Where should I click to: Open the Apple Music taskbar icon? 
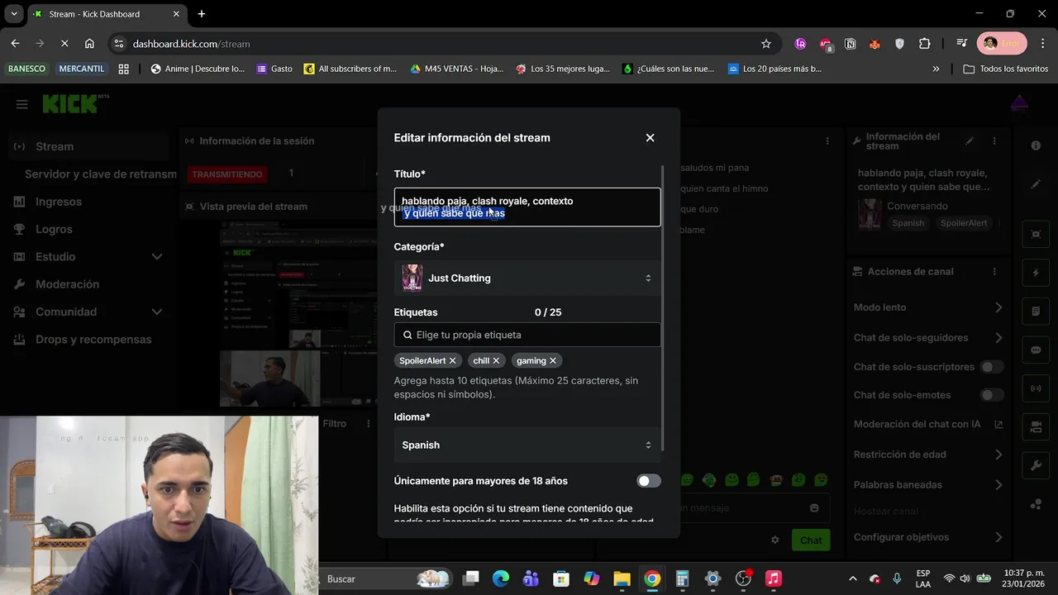point(774,578)
